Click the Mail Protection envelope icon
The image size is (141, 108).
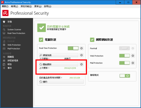(x=4, y=49)
